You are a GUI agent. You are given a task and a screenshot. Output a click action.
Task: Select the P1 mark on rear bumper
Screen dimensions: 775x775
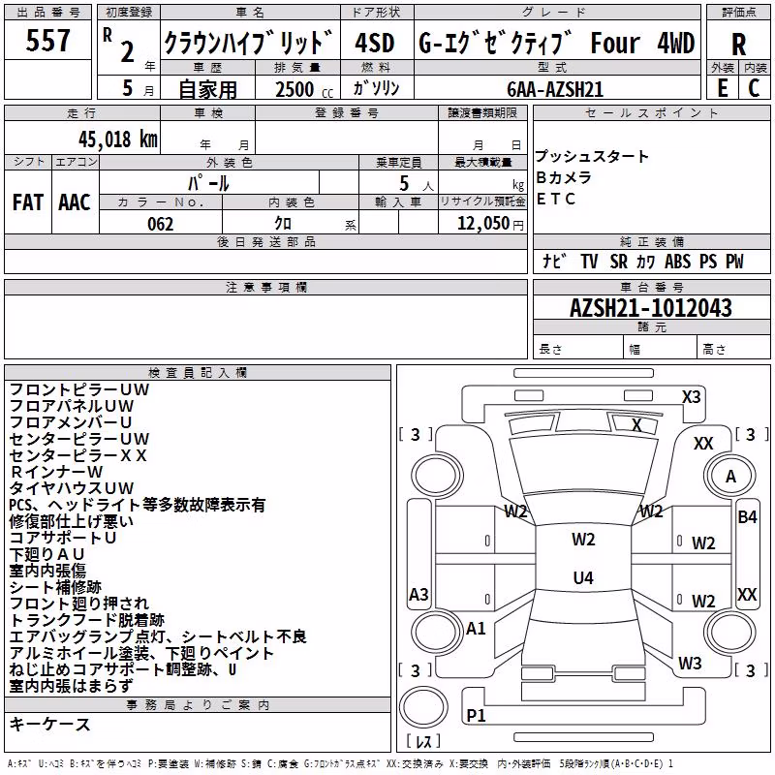tap(476, 715)
